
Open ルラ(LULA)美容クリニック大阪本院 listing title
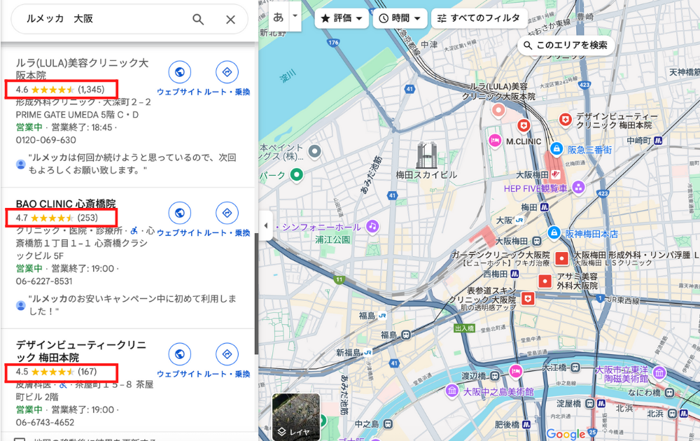(82, 69)
